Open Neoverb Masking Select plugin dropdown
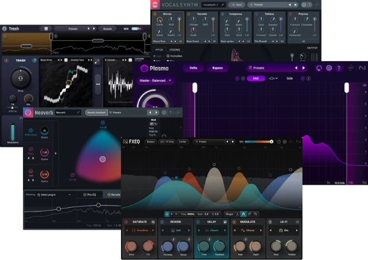Viewport: 368px width, 260px height. 55,195
